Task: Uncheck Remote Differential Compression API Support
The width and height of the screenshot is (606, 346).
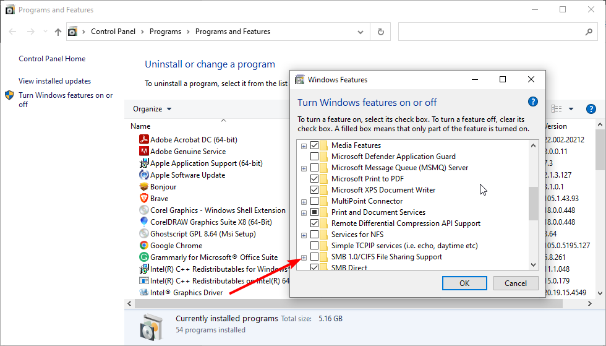Action: [x=314, y=223]
